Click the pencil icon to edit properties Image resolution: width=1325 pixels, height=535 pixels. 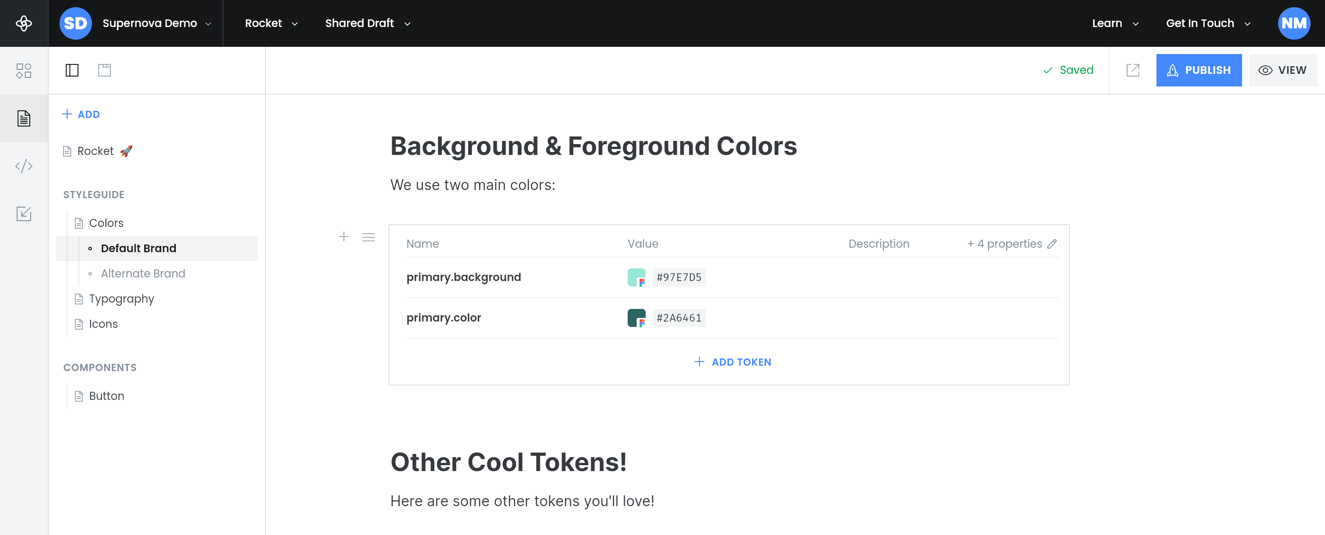(x=1052, y=244)
